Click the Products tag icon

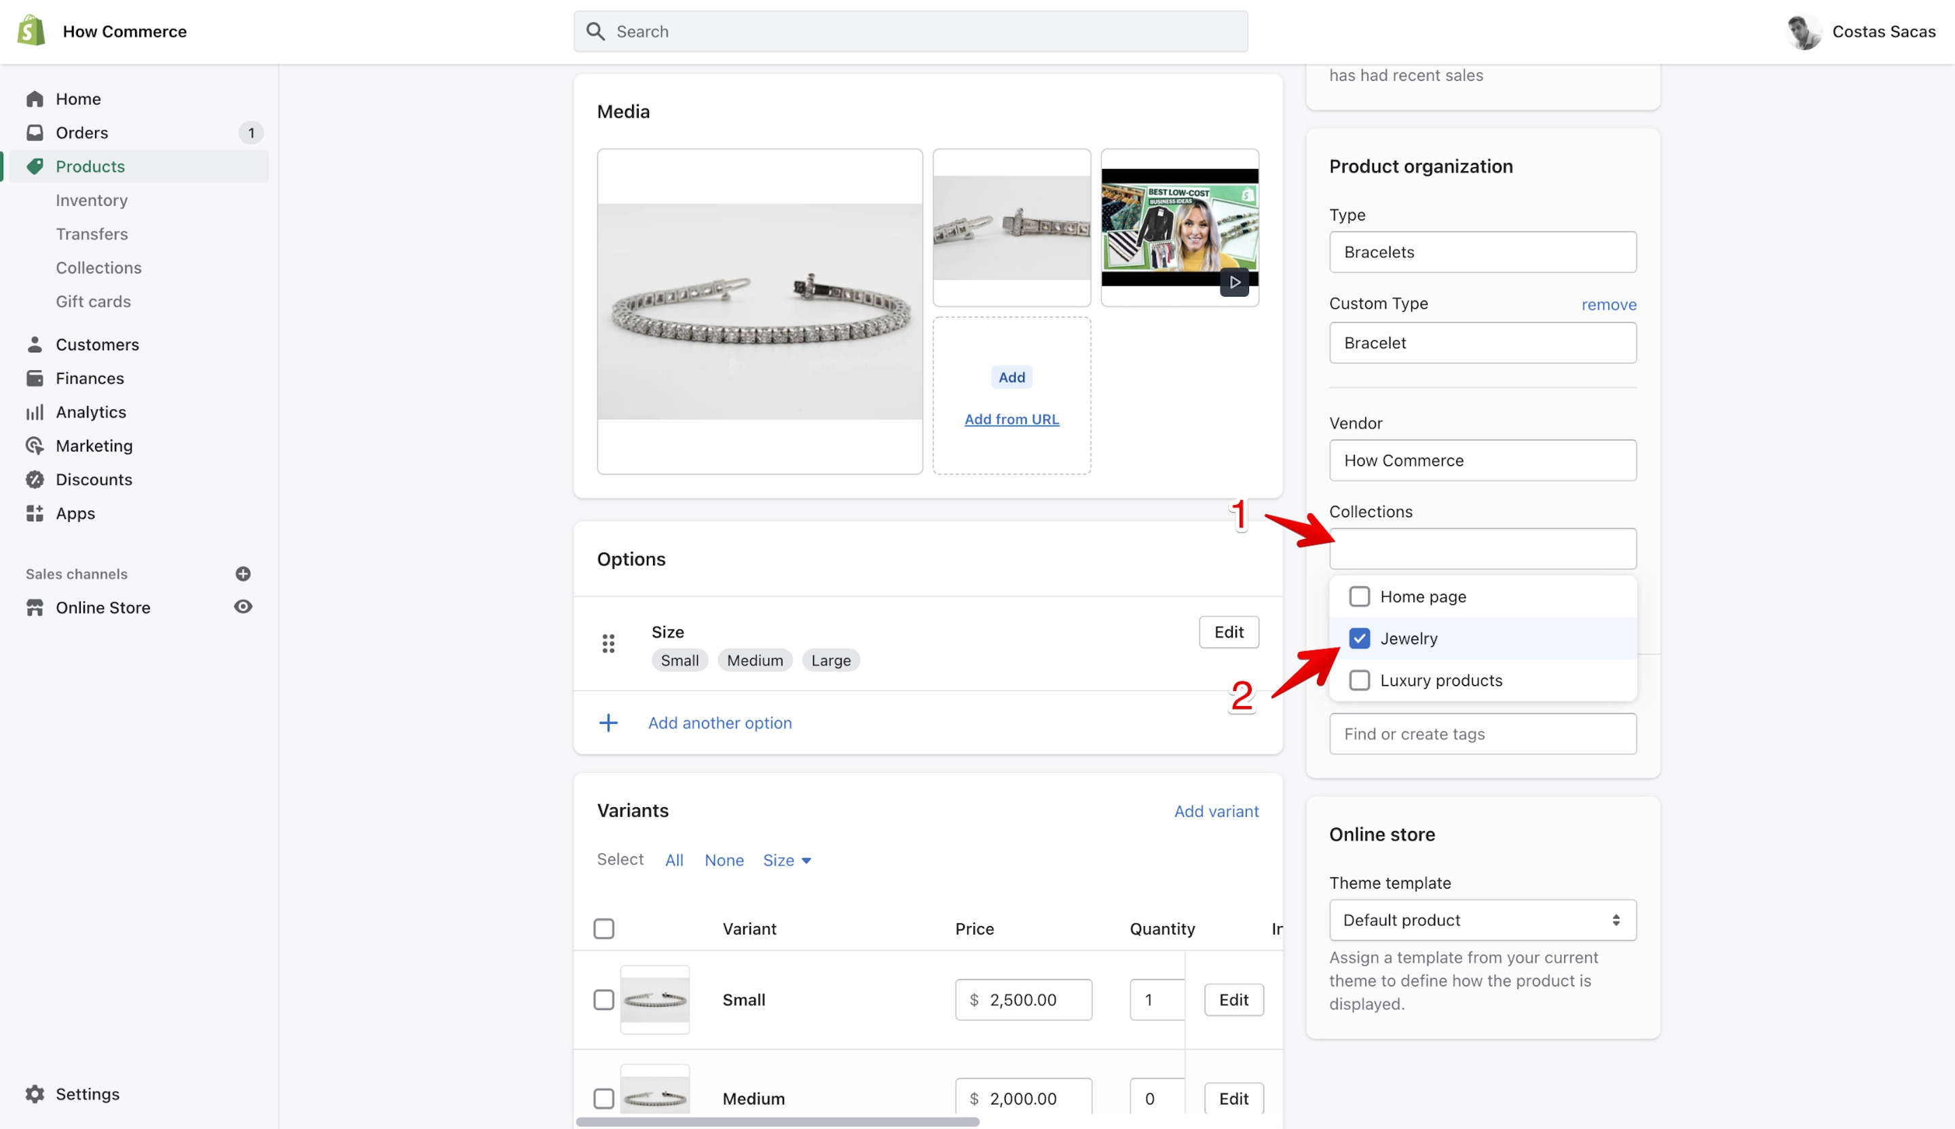(35, 167)
